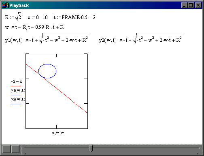
Task: Click the second blank playback button
Action: (x=15, y=149)
